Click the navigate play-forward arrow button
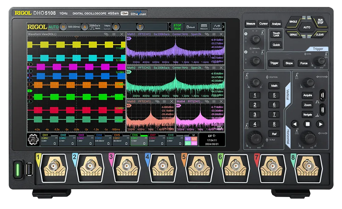 [x=320, y=124]
